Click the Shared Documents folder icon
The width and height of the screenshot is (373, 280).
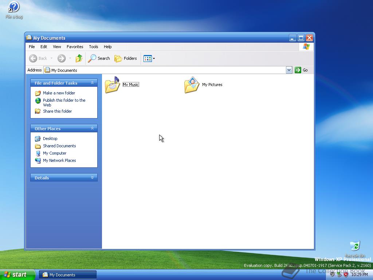[x=38, y=146]
